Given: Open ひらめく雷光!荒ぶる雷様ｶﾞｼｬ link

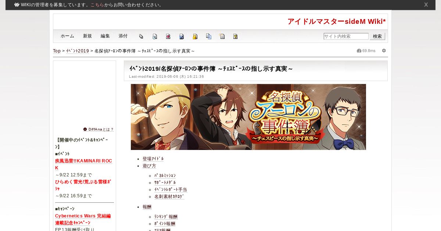Looking at the screenshot, I should [83, 185].
